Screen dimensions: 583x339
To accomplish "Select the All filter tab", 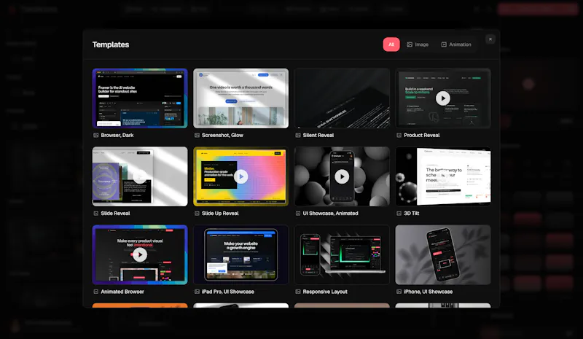I will [391, 44].
